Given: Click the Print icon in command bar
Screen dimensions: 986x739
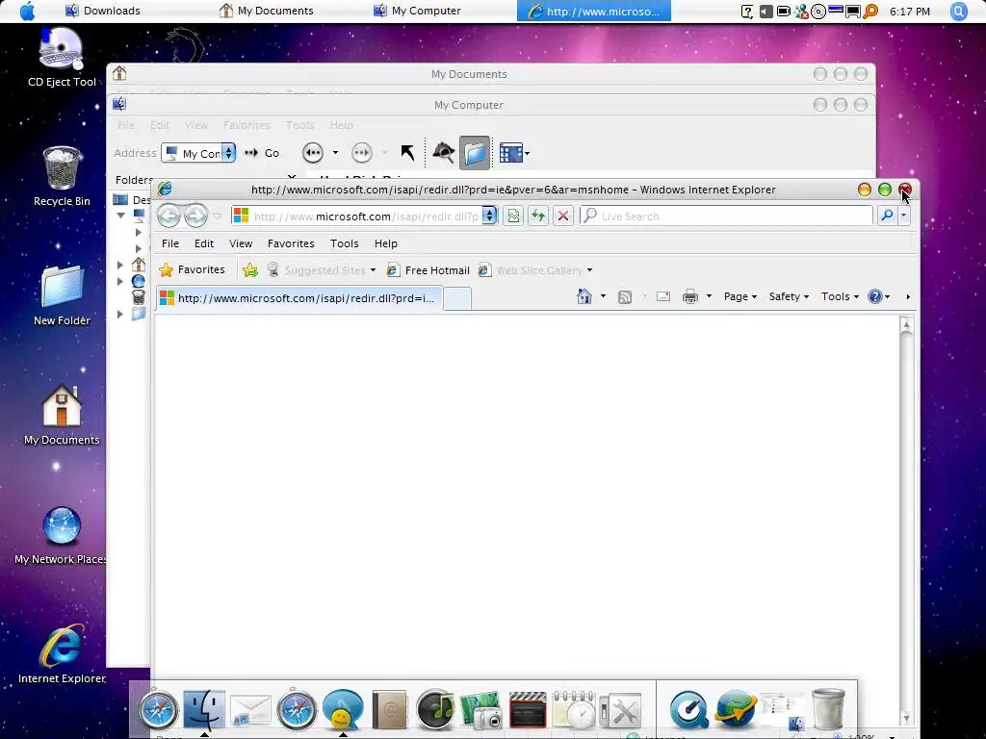Looking at the screenshot, I should pyautogui.click(x=690, y=296).
